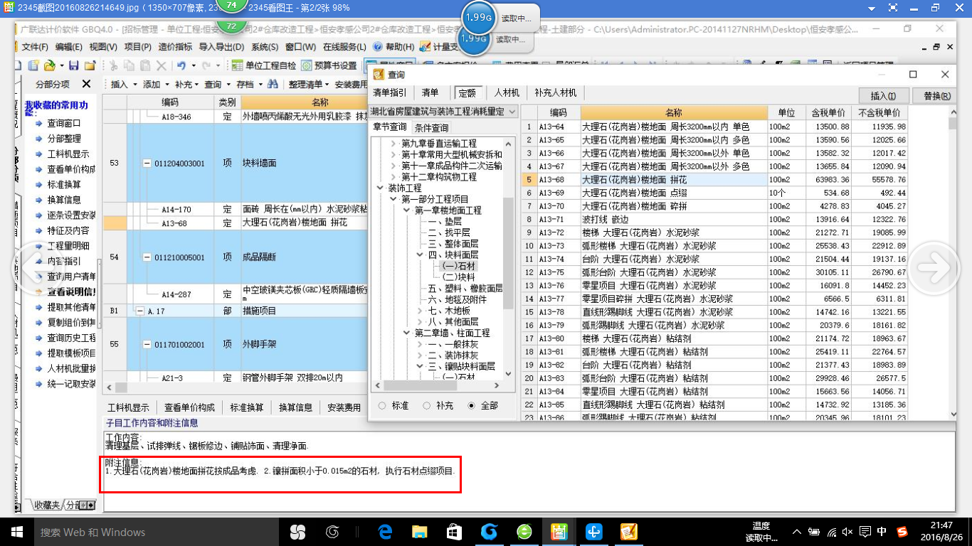The image size is (972, 546).
Task: Click the copy icon in toolbar
Action: (x=129, y=65)
